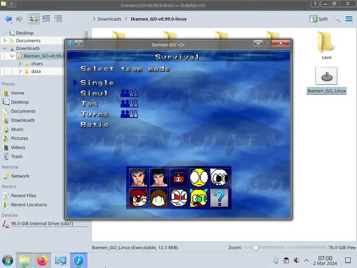The width and height of the screenshot is (357, 268).
Task: Select spiky-haired fighter portrait
Action: point(159,178)
